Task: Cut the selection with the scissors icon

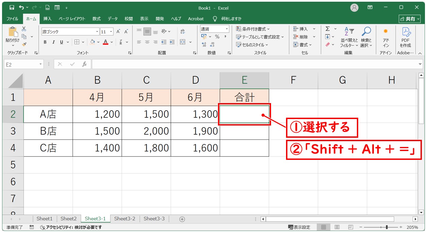Action: (x=24, y=29)
